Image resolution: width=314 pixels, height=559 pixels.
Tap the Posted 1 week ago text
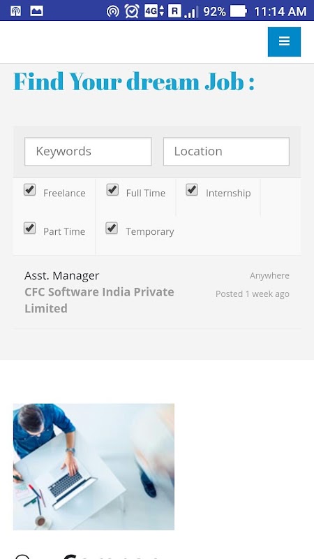pyautogui.click(x=253, y=294)
